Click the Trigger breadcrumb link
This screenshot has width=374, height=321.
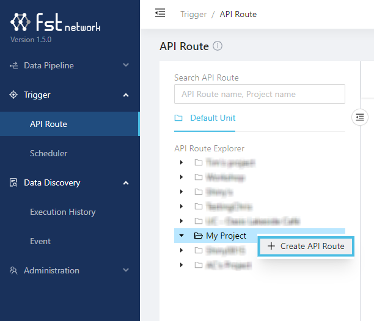(193, 14)
